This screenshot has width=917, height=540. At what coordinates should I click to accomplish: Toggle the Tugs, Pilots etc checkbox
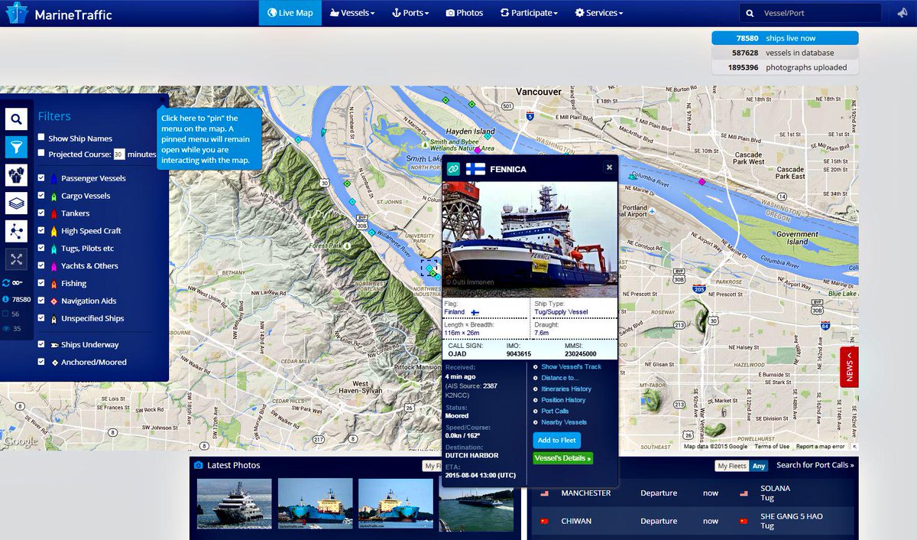tap(41, 248)
